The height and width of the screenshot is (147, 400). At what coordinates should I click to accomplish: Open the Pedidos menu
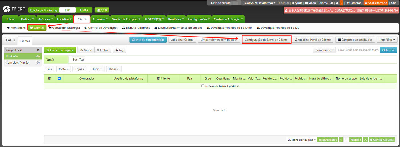(x=27, y=19)
